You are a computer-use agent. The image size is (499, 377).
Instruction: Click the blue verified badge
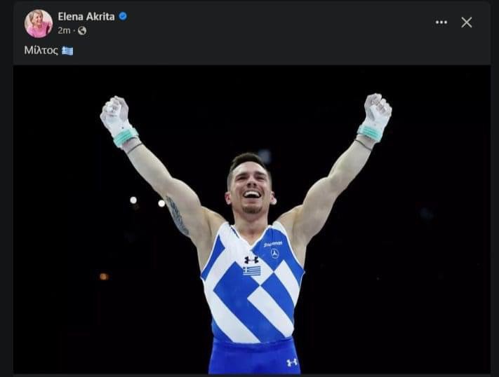coord(123,16)
